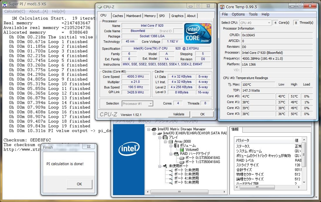Click the tree pane horizontal scrollbar thumb
The image size is (321, 202).
click(x=179, y=192)
